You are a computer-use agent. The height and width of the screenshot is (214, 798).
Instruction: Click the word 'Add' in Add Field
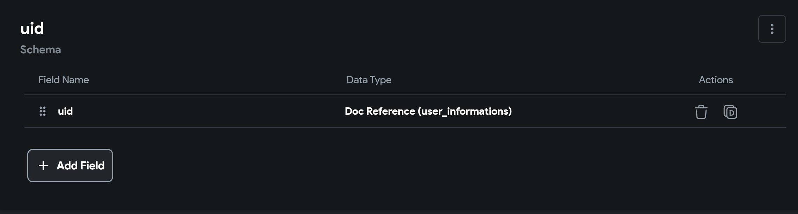[67, 166]
